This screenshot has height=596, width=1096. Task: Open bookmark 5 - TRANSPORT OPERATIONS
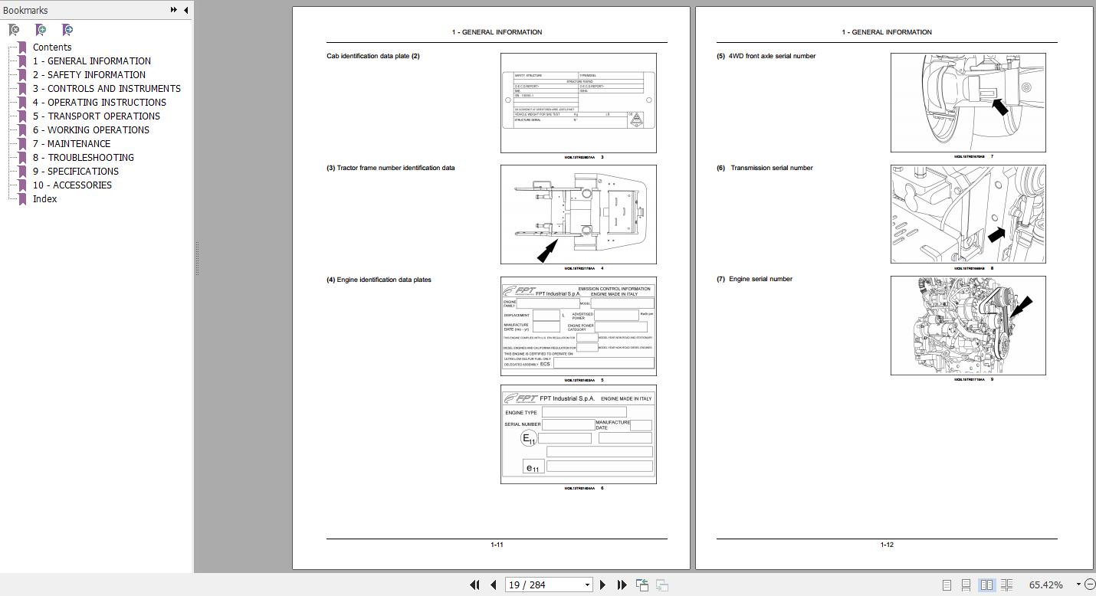click(97, 116)
